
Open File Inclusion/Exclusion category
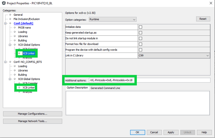click(x=27, y=19)
